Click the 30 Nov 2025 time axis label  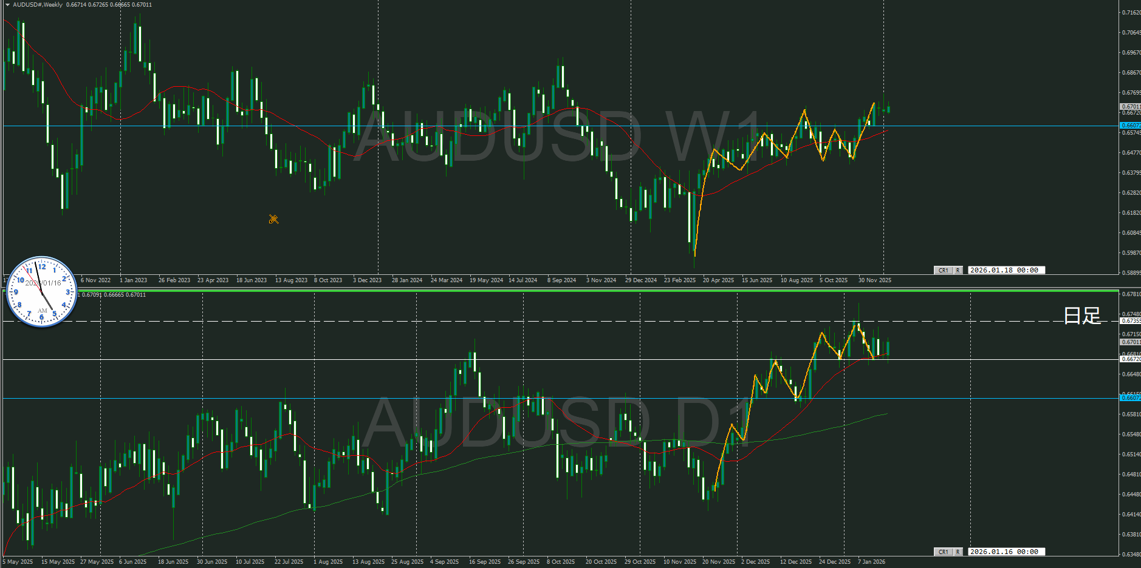click(x=874, y=280)
